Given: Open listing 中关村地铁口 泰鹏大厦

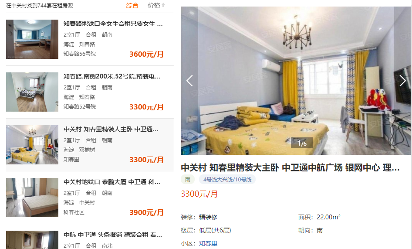Looking at the screenshot, I should pyautogui.click(x=112, y=182).
